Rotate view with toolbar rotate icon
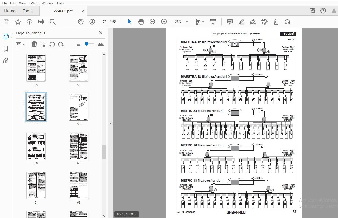 click(288, 22)
